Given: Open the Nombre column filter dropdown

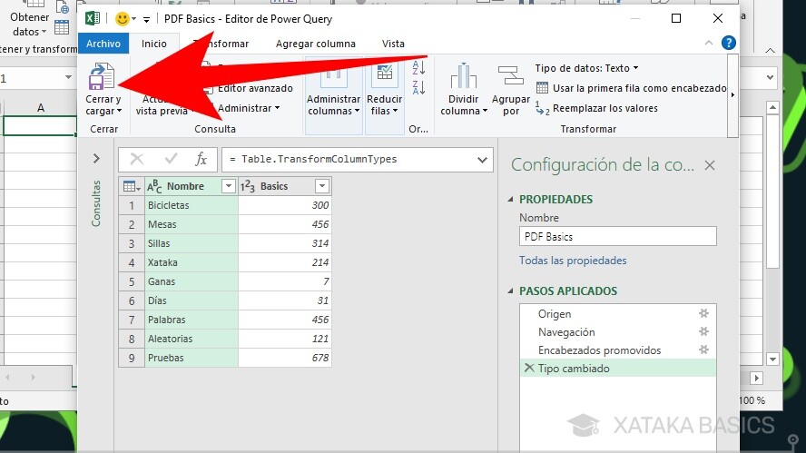Looking at the screenshot, I should [x=228, y=186].
